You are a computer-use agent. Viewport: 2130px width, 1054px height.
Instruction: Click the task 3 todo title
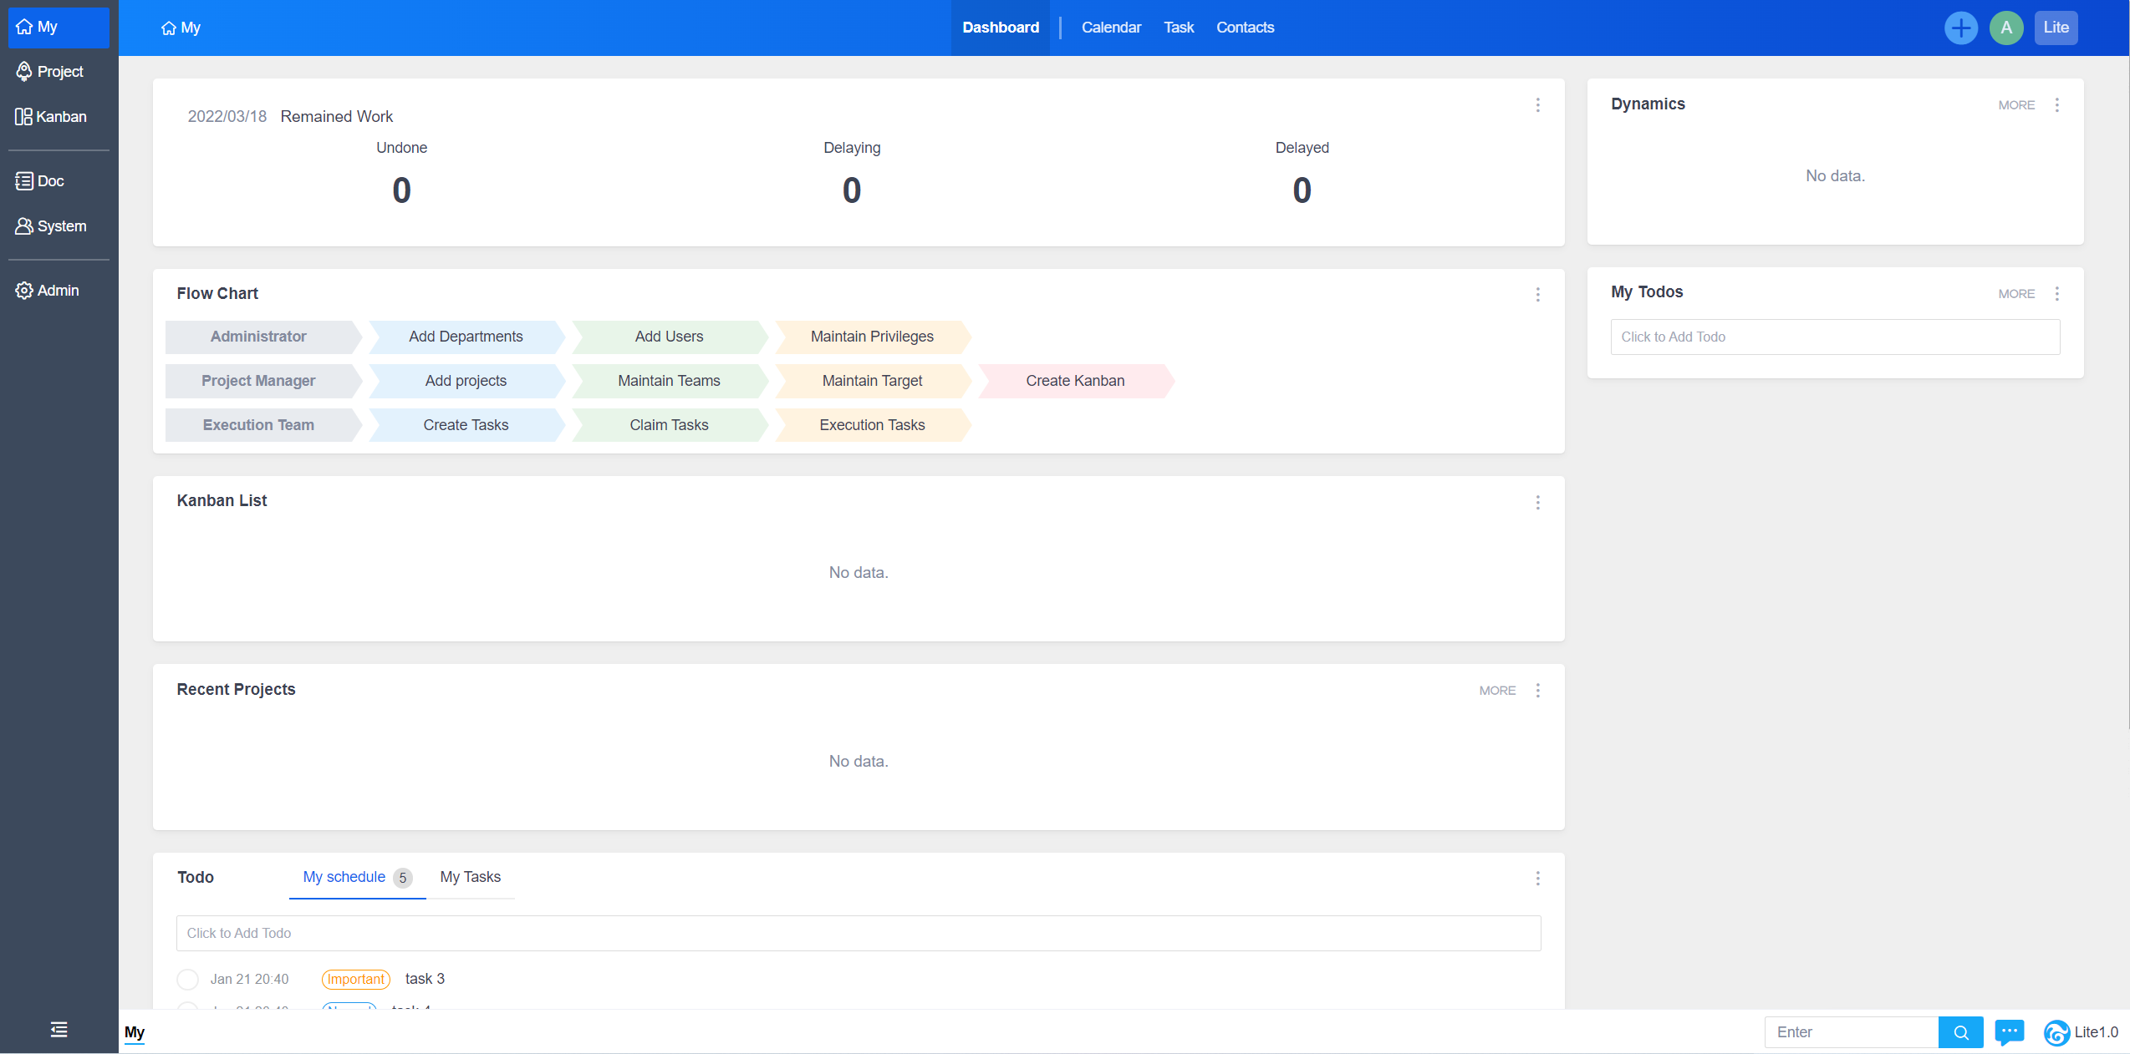tap(425, 979)
